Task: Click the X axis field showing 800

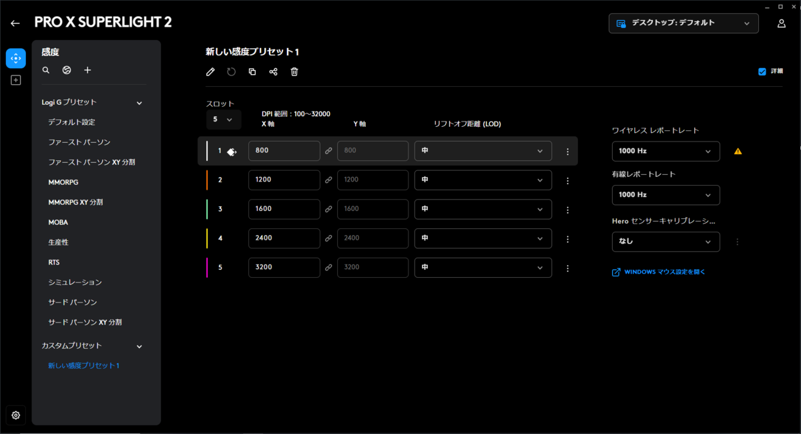Action: point(284,151)
